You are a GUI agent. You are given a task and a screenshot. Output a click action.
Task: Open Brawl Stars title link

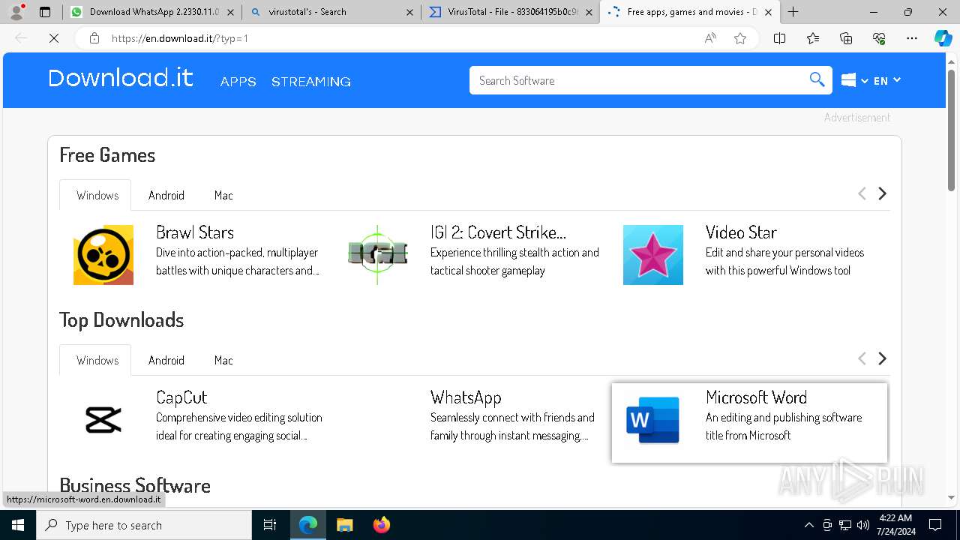(195, 232)
